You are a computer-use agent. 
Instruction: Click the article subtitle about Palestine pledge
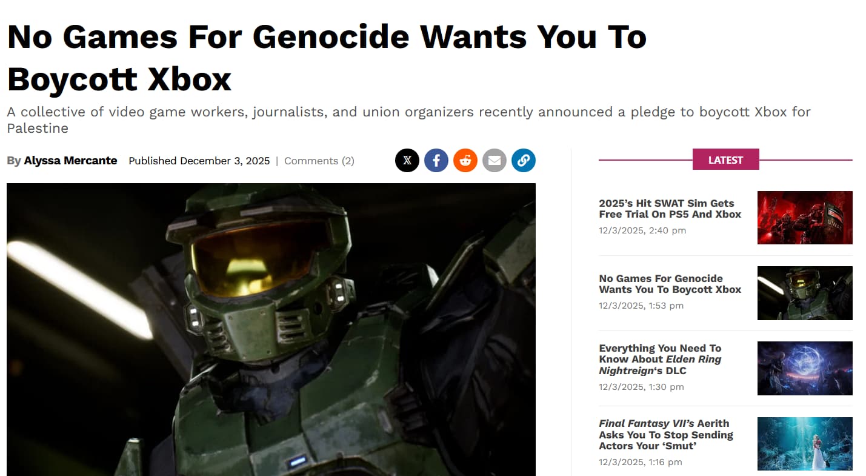coord(408,120)
